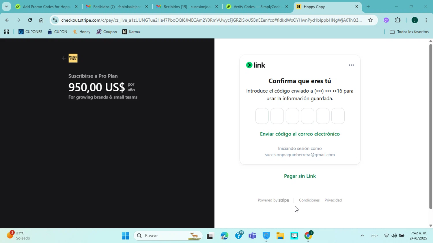Show hidden system tray icons
The width and height of the screenshot is (433, 243).
pos(362,236)
